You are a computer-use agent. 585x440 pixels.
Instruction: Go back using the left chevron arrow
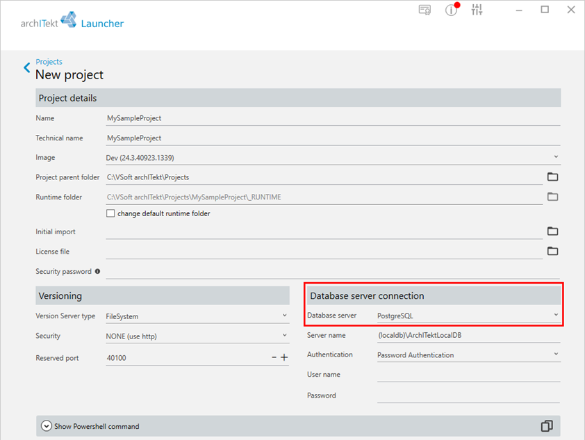pyautogui.click(x=27, y=67)
